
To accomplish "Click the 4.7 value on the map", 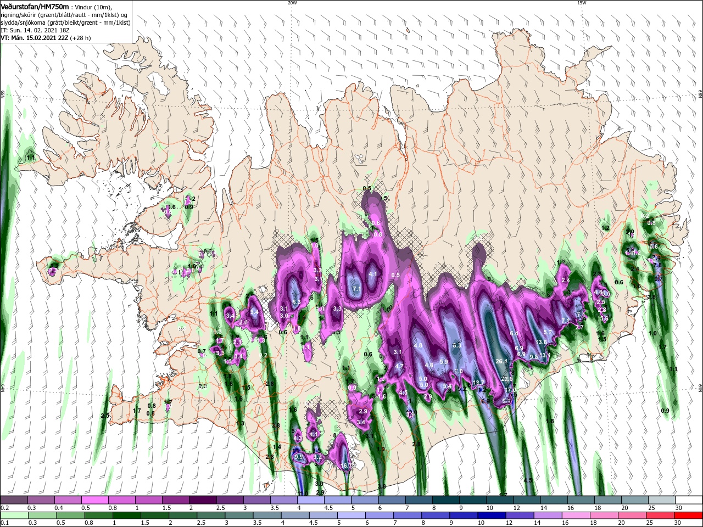I will click(399, 366).
